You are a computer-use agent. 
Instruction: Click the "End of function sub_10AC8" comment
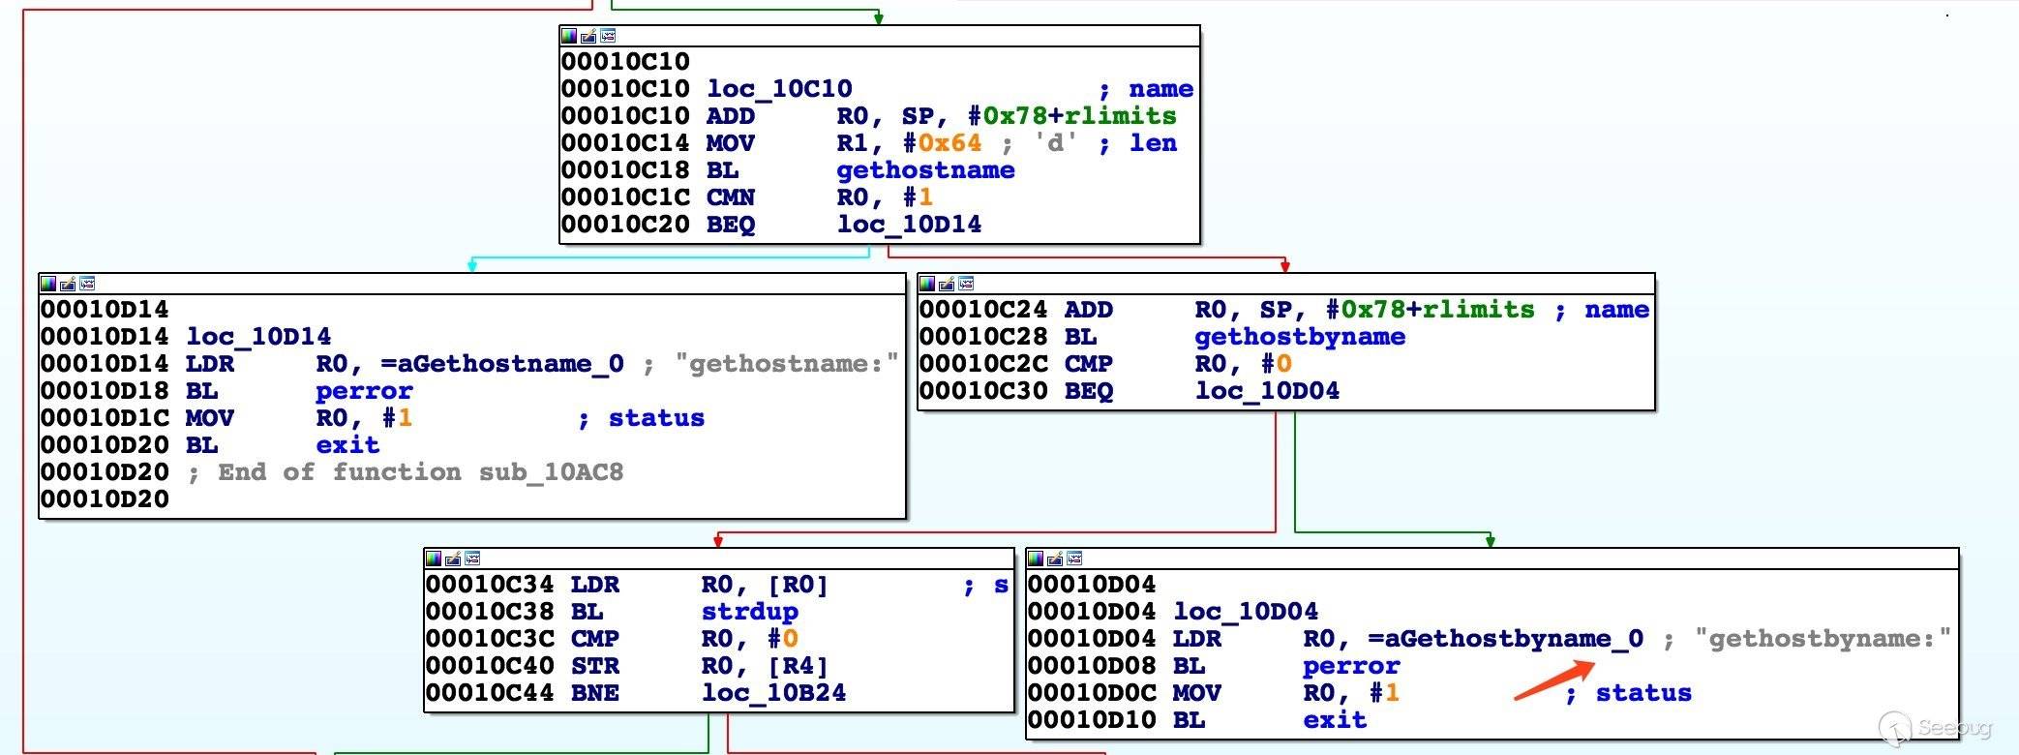[406, 472]
